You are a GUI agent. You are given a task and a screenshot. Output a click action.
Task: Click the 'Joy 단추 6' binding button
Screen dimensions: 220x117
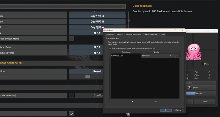pyautogui.click(x=97, y=27)
